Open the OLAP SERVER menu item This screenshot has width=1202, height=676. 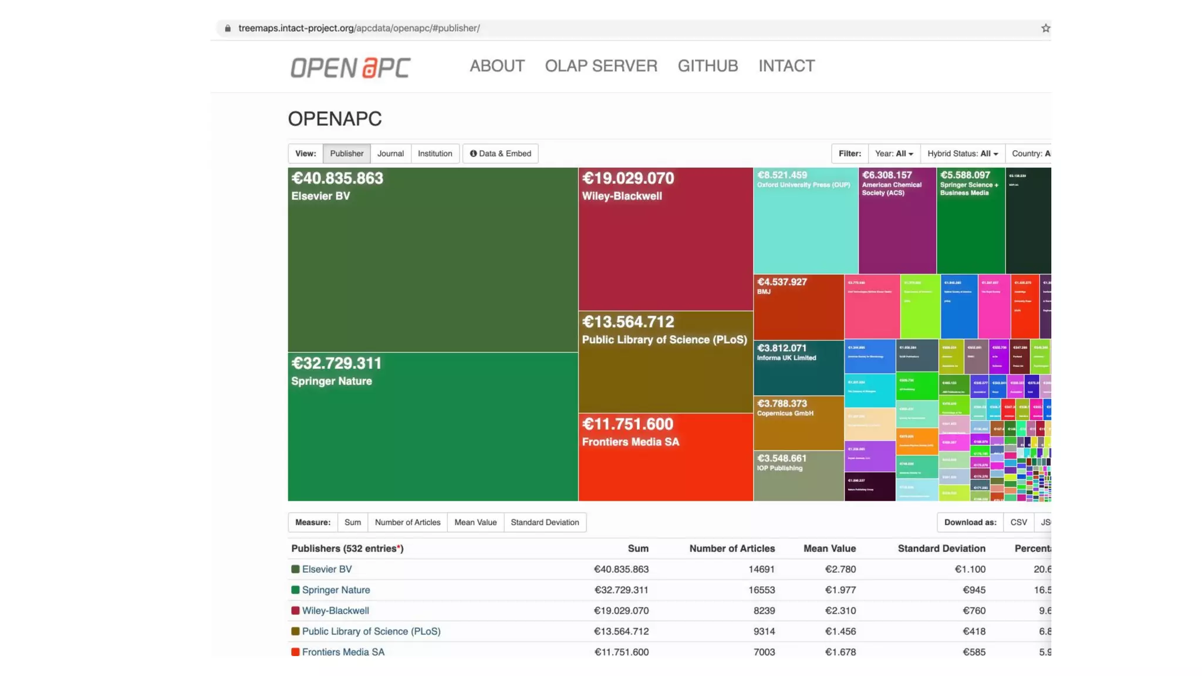601,66
